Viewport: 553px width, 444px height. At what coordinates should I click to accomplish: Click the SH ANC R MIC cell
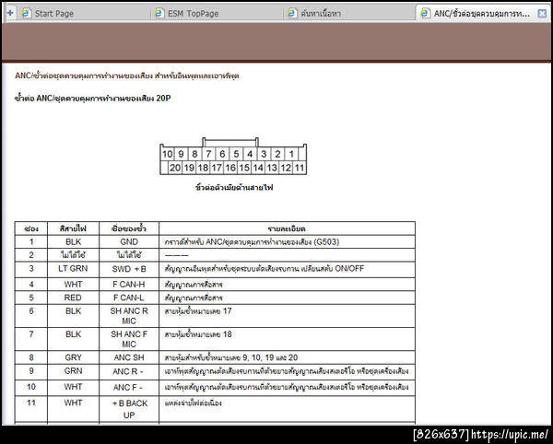point(129,316)
